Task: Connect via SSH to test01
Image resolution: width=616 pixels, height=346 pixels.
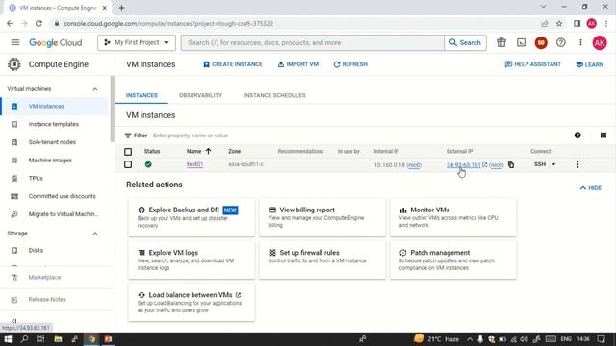Action: (x=540, y=164)
